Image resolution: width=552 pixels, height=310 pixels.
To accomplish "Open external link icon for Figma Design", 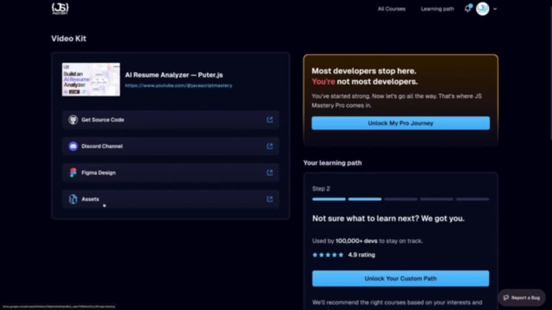I will pyautogui.click(x=270, y=172).
